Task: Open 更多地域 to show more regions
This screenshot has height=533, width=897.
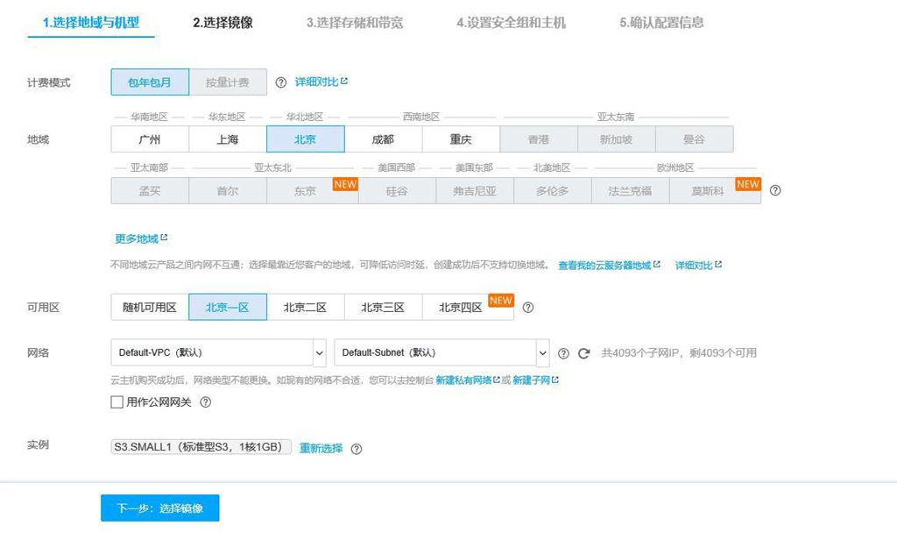Action: click(x=140, y=238)
